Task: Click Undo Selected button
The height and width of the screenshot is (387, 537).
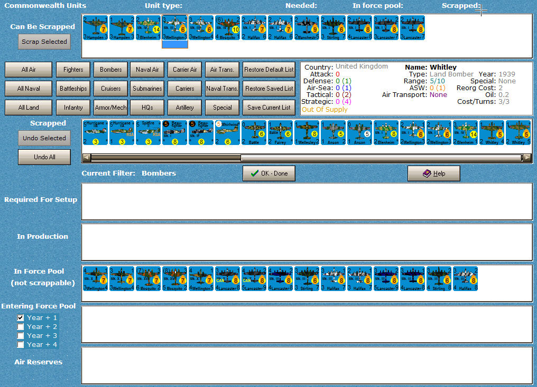Action: click(44, 138)
